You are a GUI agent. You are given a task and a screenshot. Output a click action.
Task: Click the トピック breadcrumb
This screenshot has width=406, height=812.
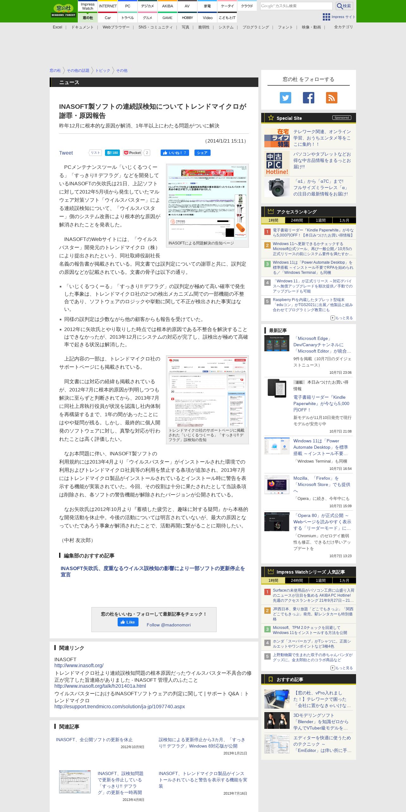click(102, 71)
